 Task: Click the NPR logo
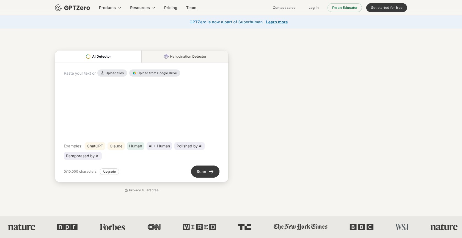[67, 227]
